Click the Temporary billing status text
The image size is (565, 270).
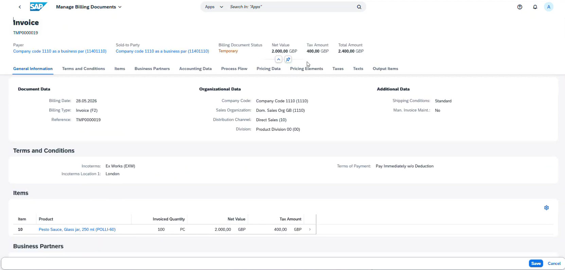228,51
